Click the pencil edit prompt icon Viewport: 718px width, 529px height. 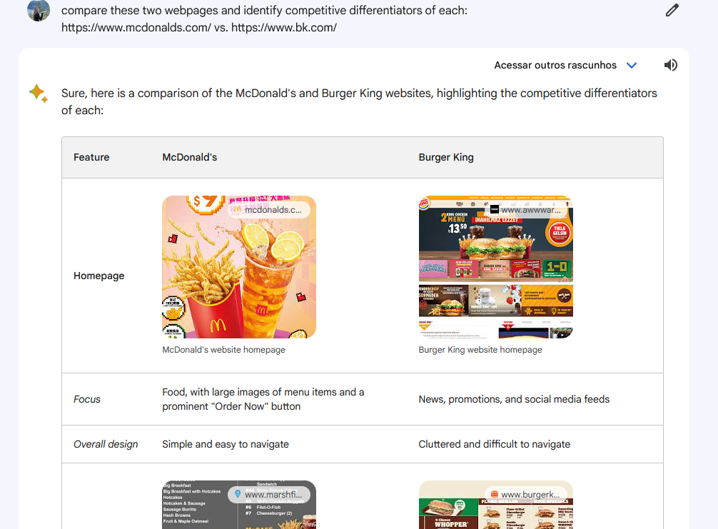(672, 10)
